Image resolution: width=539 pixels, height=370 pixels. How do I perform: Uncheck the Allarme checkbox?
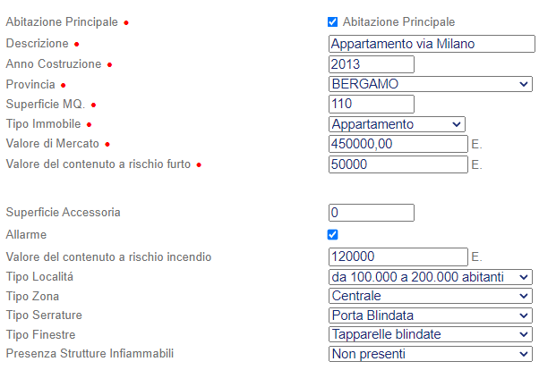333,234
